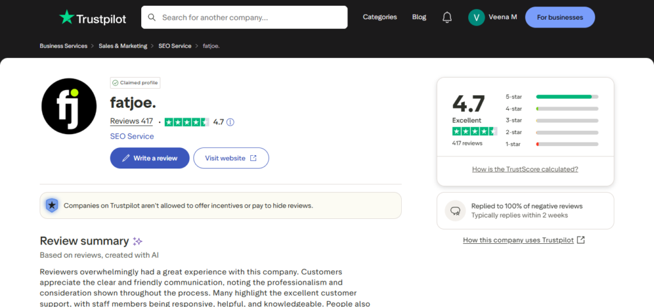Click the Trustpilot star logo
The height and width of the screenshot is (307, 654).
coord(66,17)
